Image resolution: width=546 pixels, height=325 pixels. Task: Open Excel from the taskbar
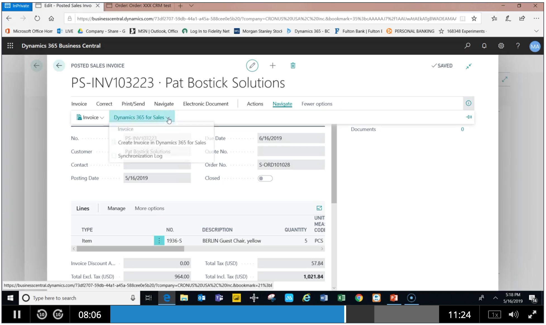click(x=341, y=298)
